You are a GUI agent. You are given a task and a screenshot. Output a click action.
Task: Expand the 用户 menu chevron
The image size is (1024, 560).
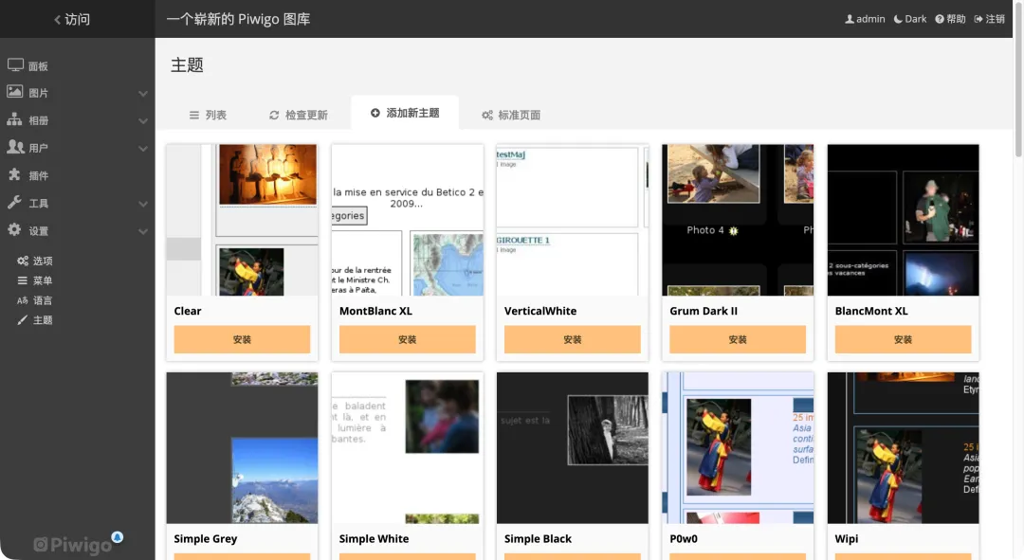[143, 149]
